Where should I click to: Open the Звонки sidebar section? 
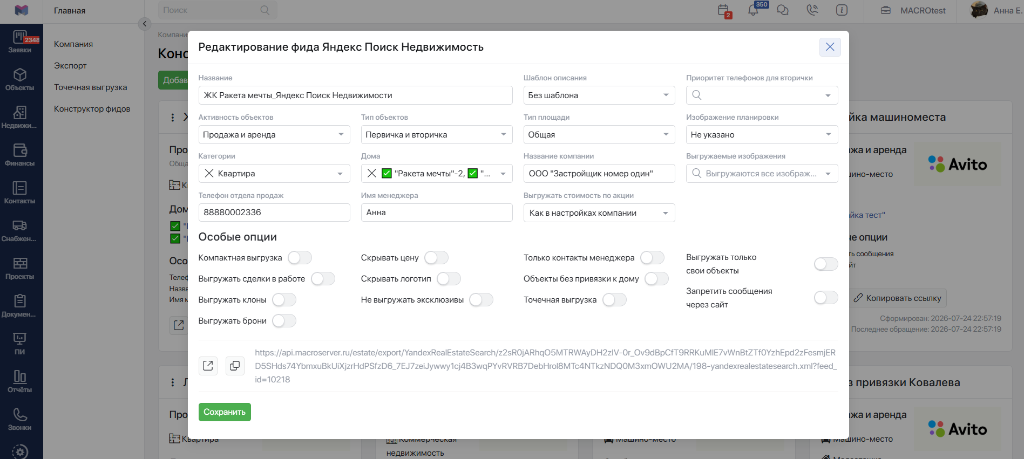[x=20, y=420]
